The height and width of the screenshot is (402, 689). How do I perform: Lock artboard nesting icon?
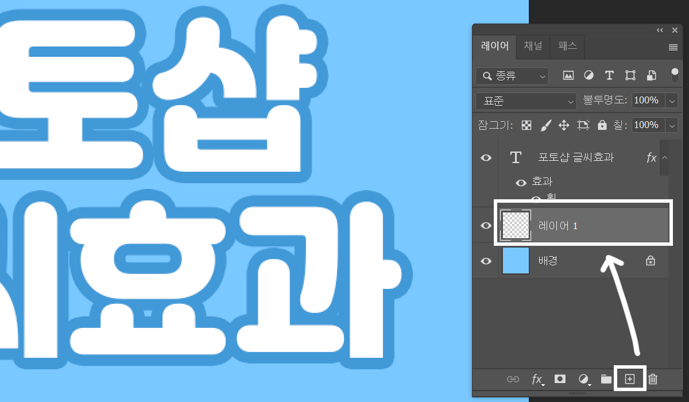583,125
